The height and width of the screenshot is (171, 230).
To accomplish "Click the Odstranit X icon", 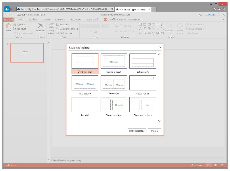I will tap(41, 26).
